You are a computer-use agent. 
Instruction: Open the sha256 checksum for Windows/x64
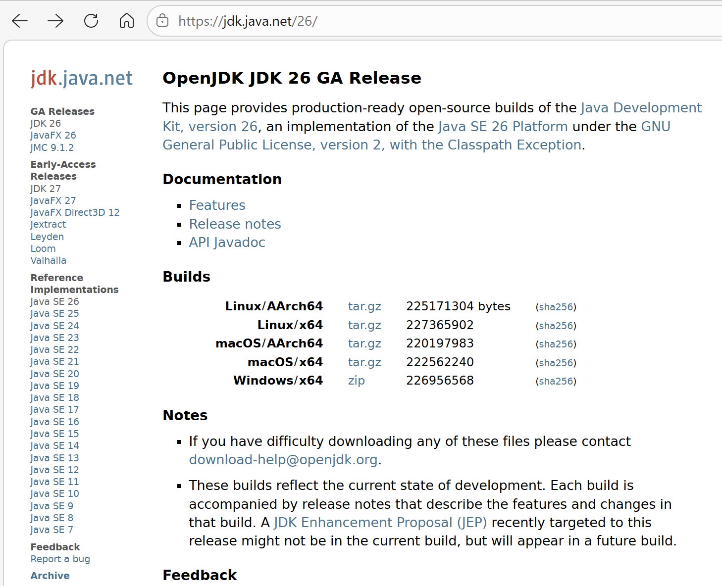click(x=556, y=381)
